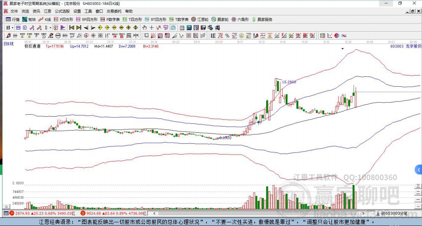Toggle the first highlighted blue chart-mode icon
Image resolution: width=422 pixels, height=226 pixels.
pyautogui.click(x=18, y=28)
